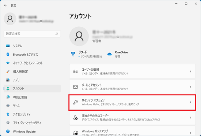
Task: Expand サインイン オプション chevron
Action: point(190,102)
